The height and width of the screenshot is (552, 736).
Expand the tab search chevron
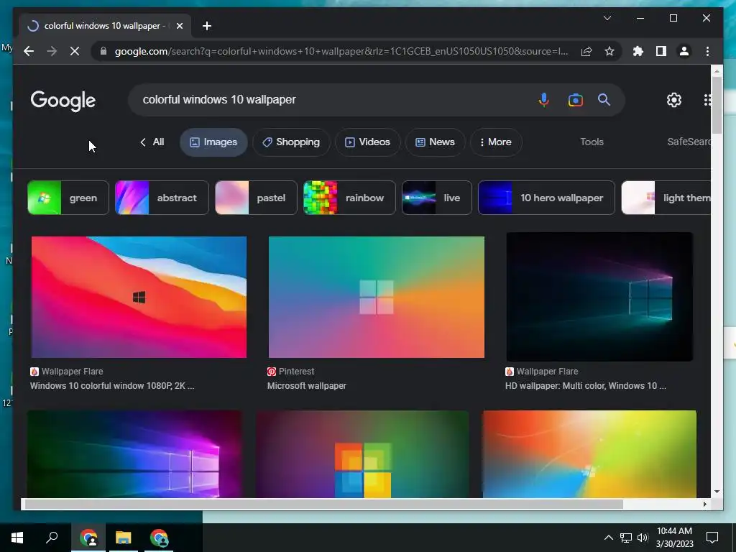[607, 18]
